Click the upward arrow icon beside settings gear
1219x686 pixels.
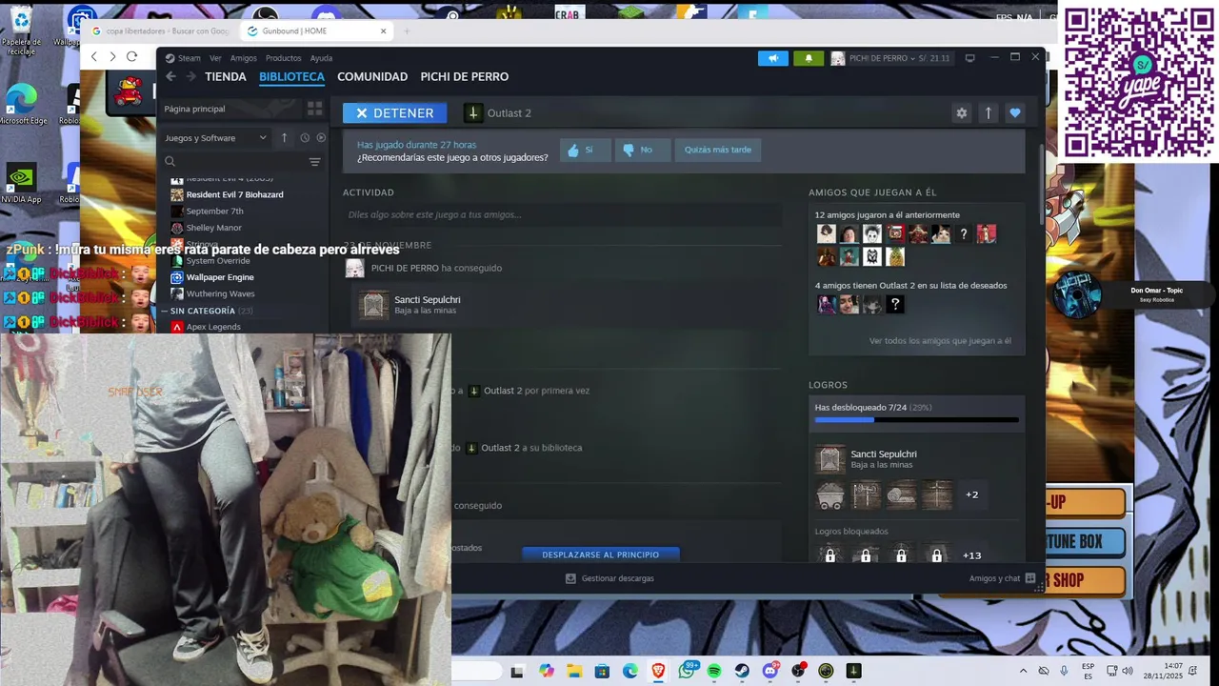point(989,112)
